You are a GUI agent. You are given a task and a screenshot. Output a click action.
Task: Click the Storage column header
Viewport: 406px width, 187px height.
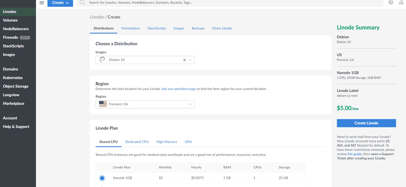284,168
